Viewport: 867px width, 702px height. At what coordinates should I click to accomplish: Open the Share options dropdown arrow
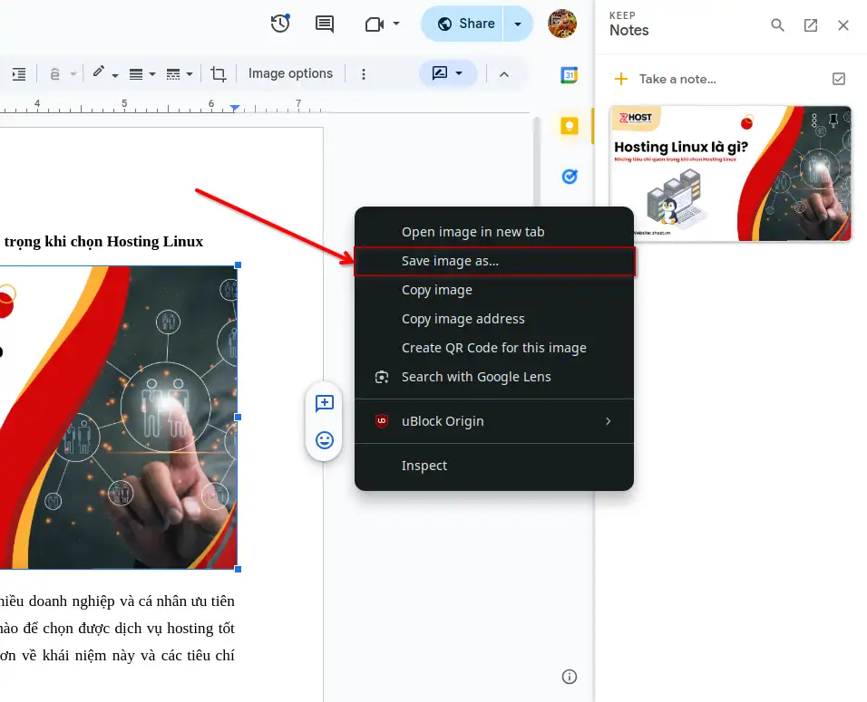click(x=518, y=24)
